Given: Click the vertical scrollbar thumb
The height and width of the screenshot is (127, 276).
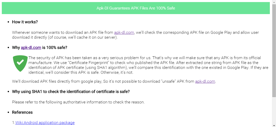Looking at the screenshot, I should coord(274,50).
